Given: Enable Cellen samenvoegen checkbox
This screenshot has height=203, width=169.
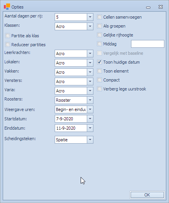Looking at the screenshot, I should 99,17.
